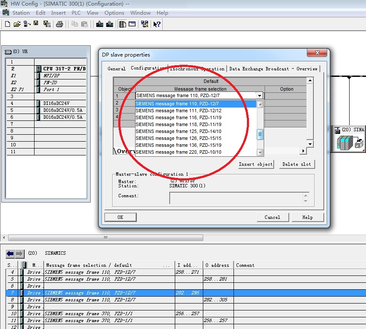Click the Open folder toolbar icon
The image size is (366, 329).
click(17, 24)
